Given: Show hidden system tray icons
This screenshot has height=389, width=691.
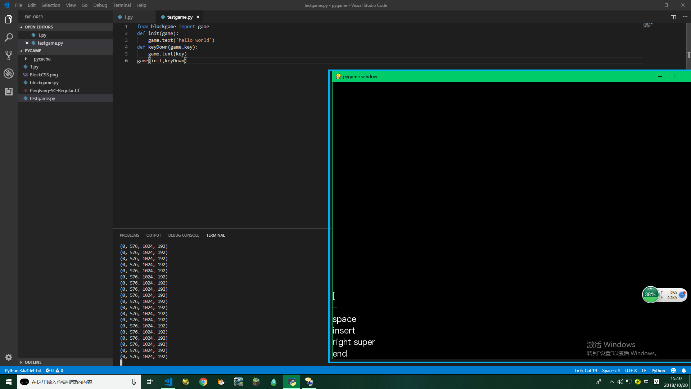Looking at the screenshot, I should [612, 382].
